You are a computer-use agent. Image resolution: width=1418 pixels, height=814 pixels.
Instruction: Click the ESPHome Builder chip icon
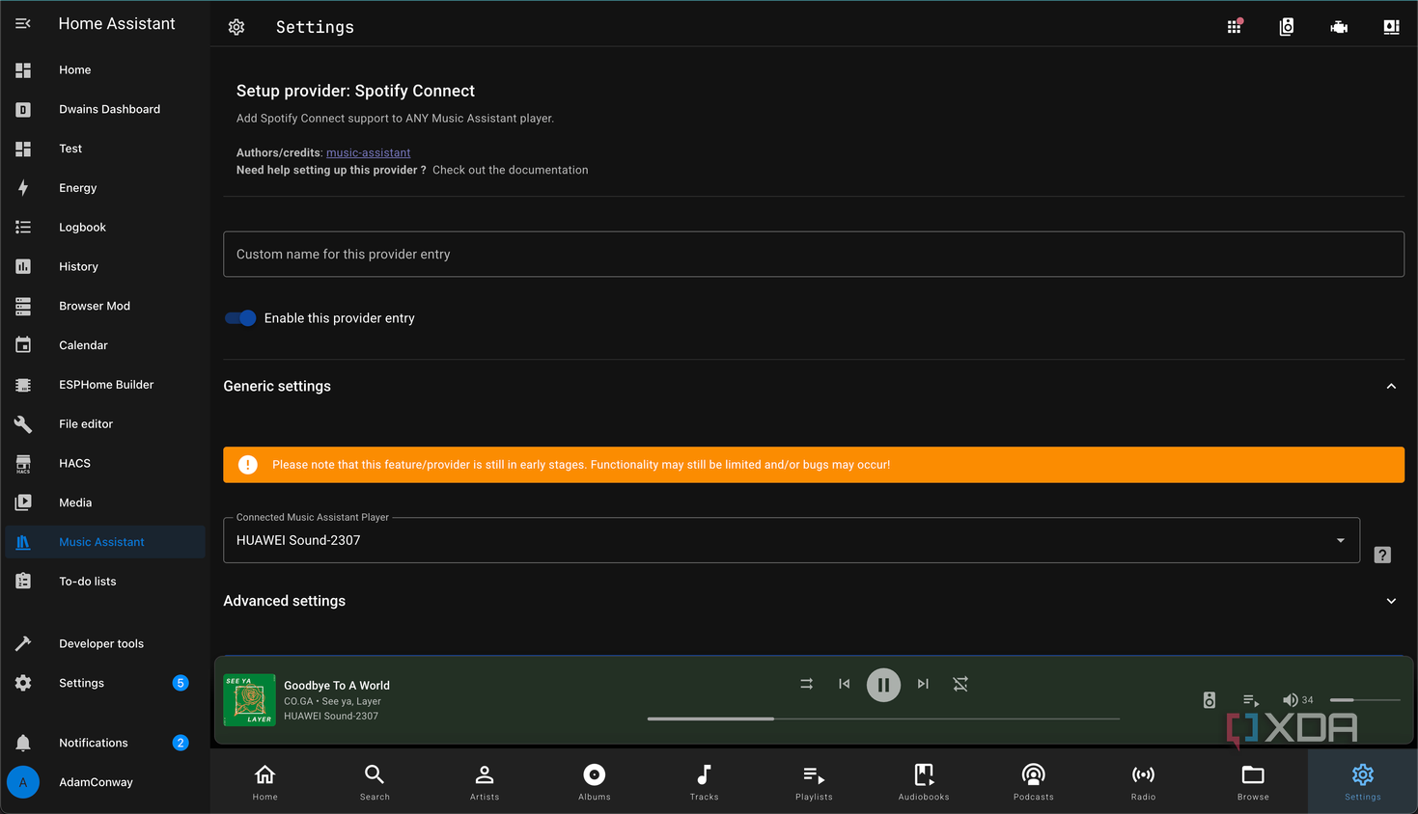point(23,385)
